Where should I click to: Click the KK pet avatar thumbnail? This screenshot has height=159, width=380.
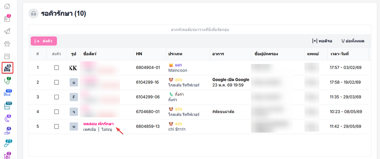[73, 68]
